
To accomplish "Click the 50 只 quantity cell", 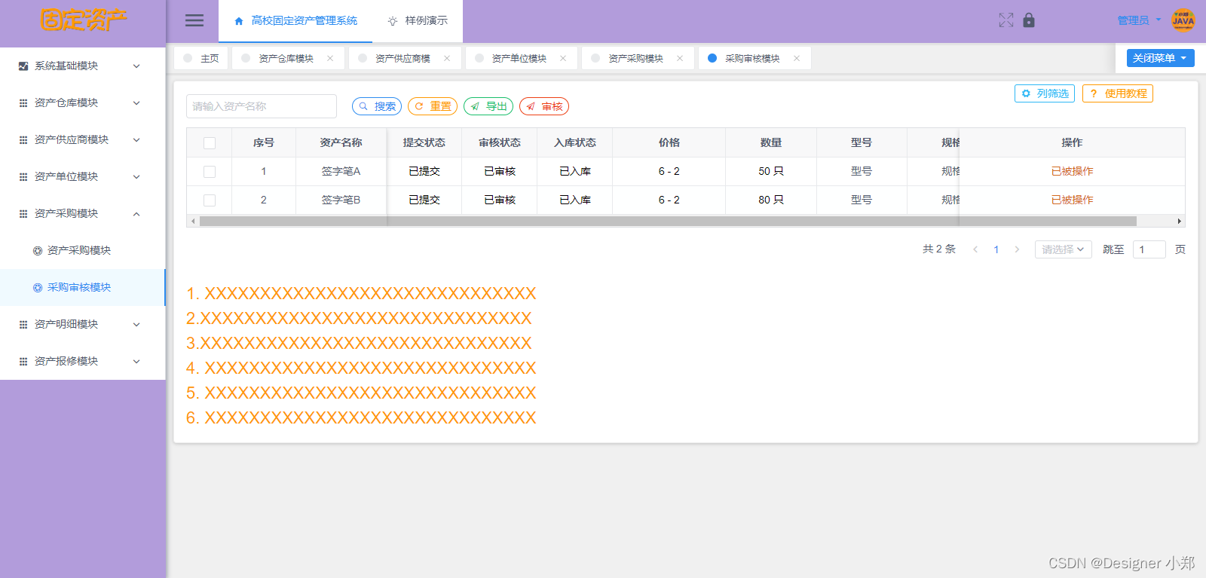I will [x=771, y=172].
